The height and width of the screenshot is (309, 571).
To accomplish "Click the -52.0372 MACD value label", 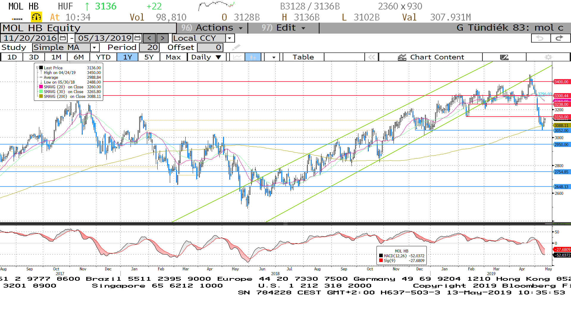I will click(562, 255).
